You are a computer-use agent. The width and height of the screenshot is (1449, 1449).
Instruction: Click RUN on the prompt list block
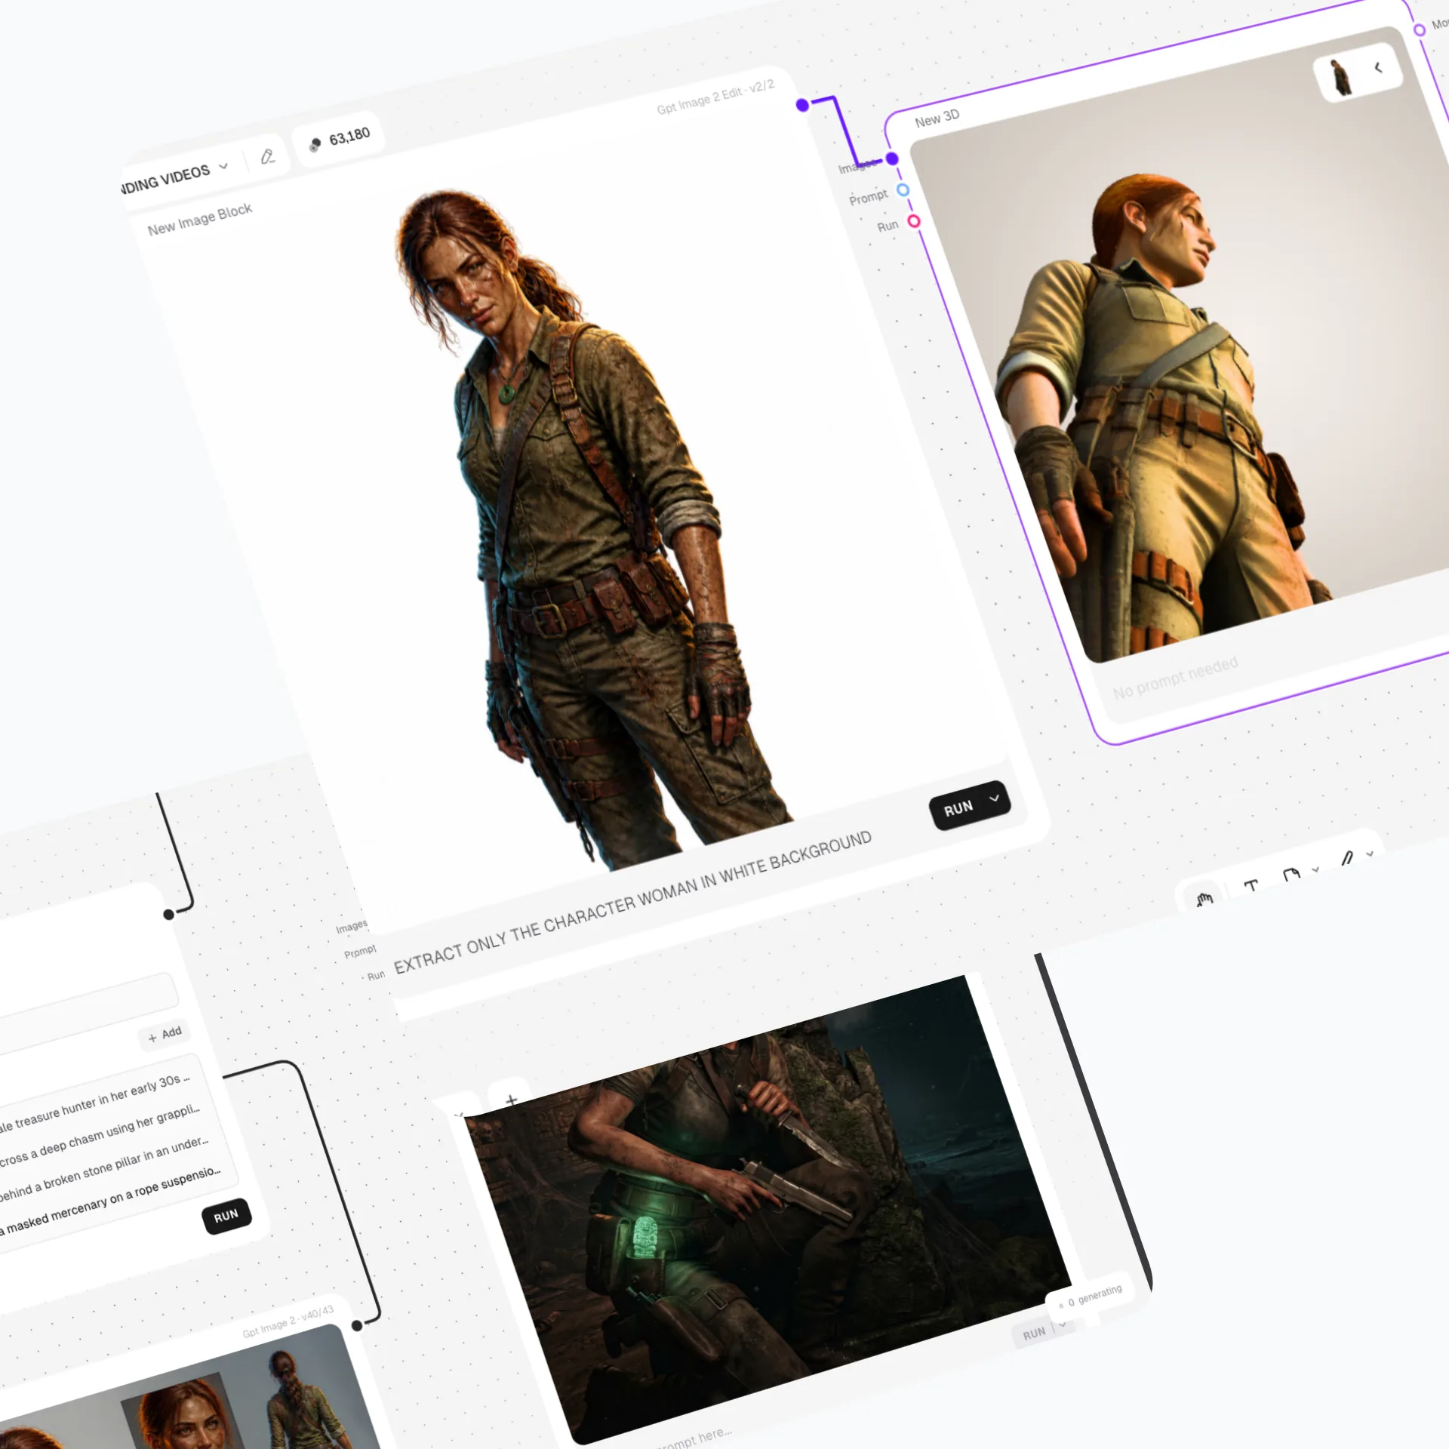point(226,1216)
